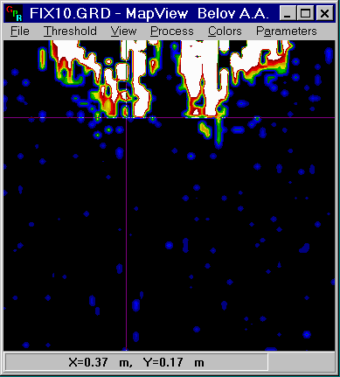340x377 pixels.
Task: Open the Process menu
Action: [x=172, y=31]
